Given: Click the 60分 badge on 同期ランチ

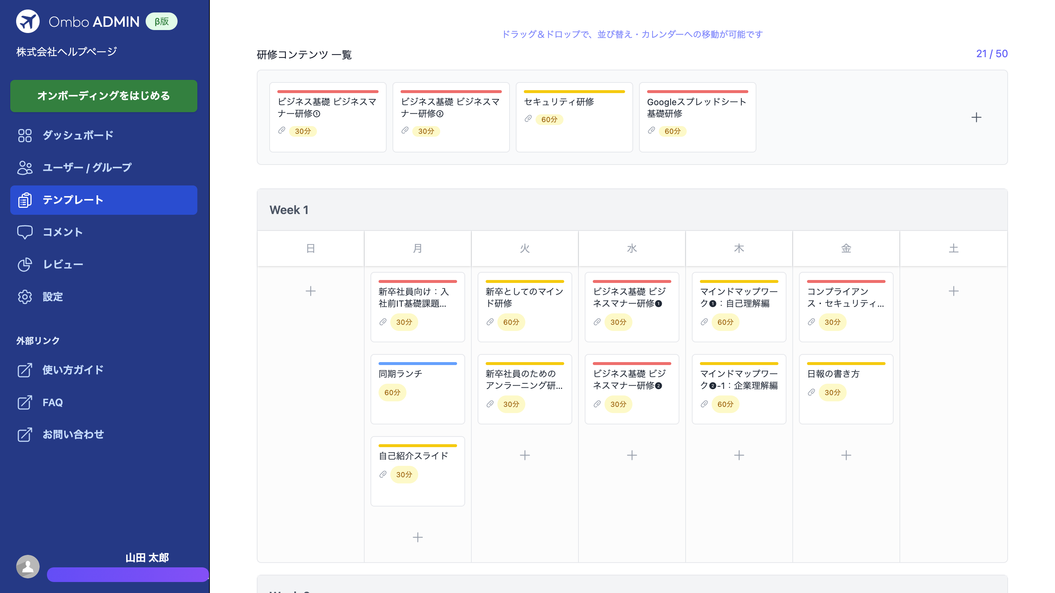Looking at the screenshot, I should pyautogui.click(x=392, y=393).
